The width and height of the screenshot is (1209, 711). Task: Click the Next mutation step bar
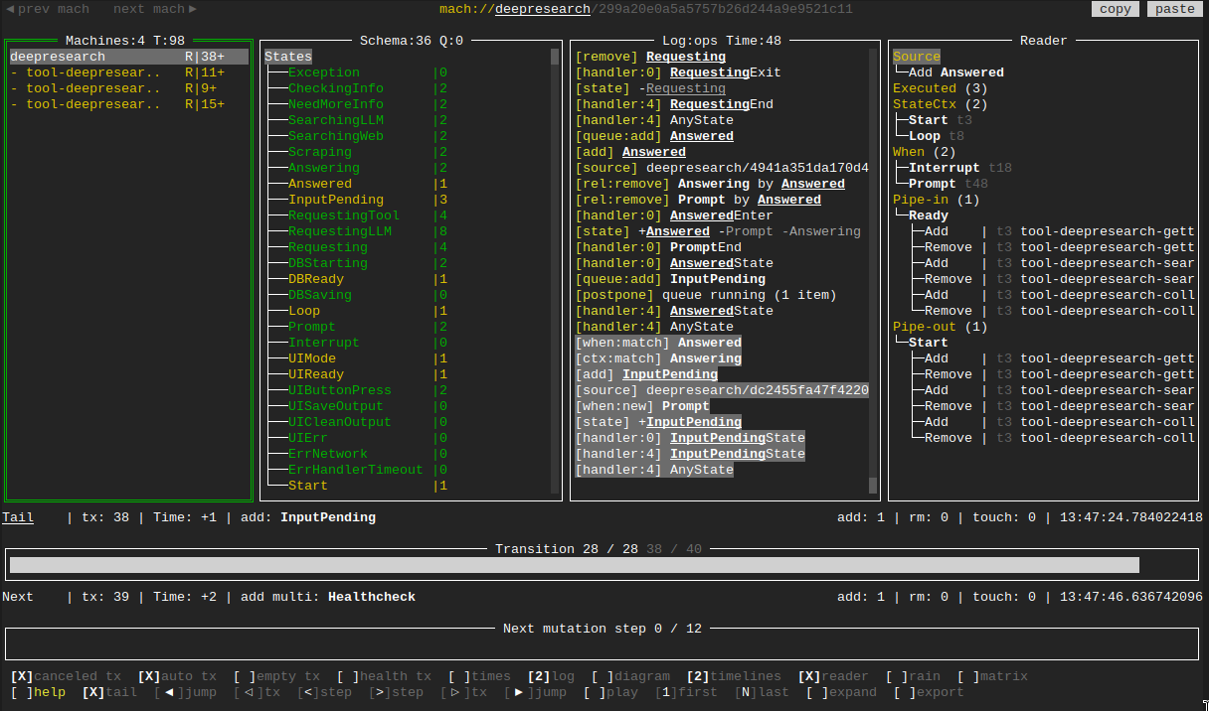604,643
